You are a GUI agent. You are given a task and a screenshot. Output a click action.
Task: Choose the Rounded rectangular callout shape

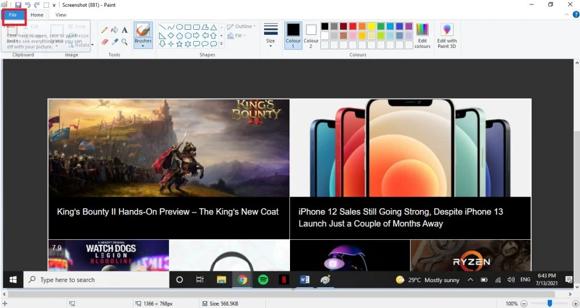coord(197,44)
